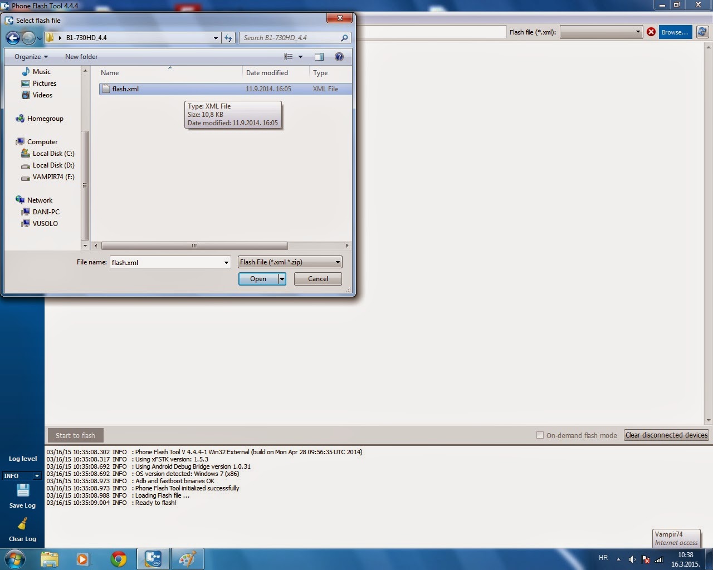Click the Start to flash button
This screenshot has width=713, height=570.
[x=75, y=435]
